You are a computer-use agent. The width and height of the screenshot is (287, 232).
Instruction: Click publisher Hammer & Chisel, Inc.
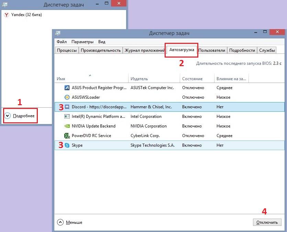[x=151, y=107]
